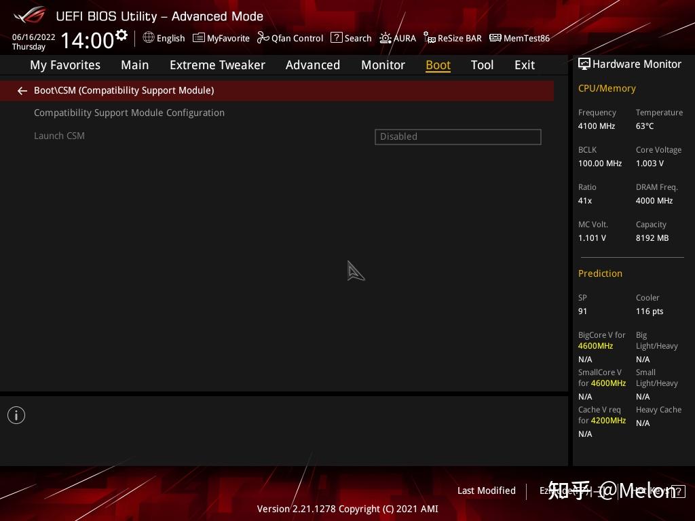
Task: Click the Last Modified button
Action: (x=486, y=490)
